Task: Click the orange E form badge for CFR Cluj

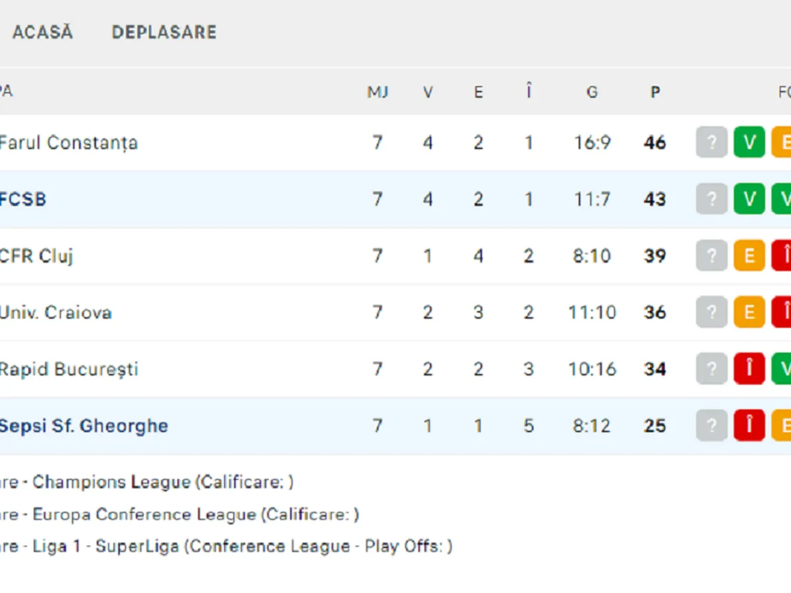Action: coord(749,256)
